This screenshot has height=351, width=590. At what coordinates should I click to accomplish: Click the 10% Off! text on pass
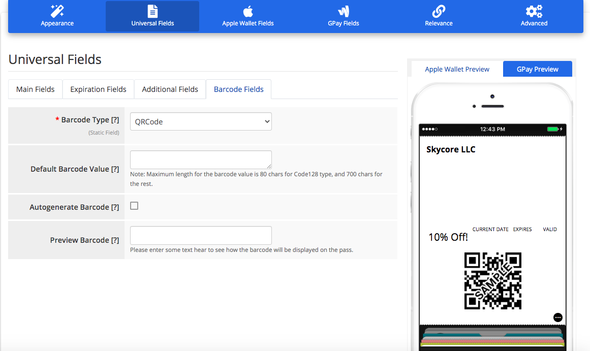pos(448,237)
